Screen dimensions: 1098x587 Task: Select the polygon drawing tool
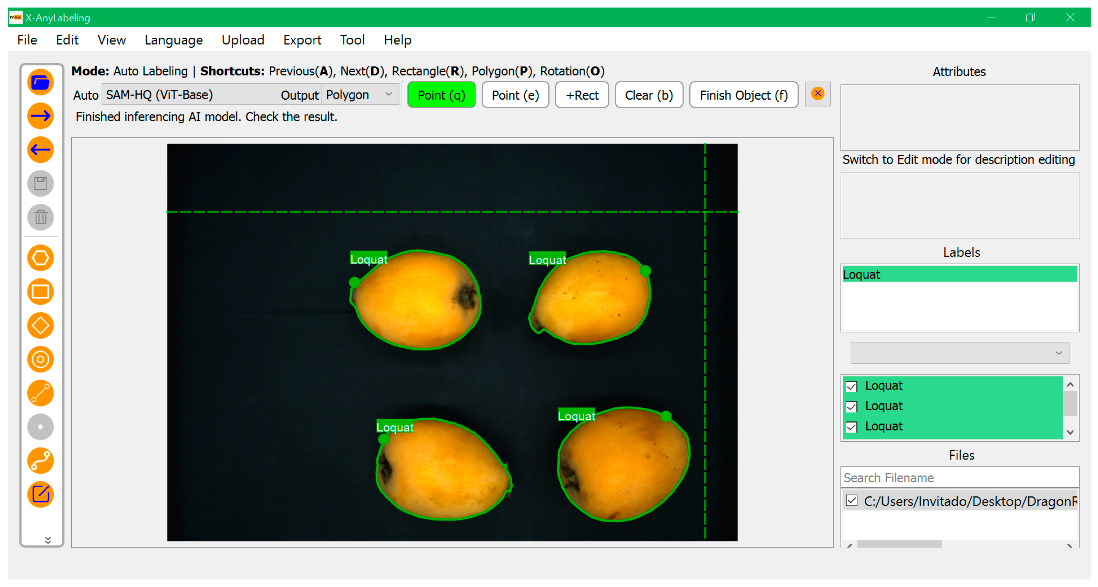point(40,258)
